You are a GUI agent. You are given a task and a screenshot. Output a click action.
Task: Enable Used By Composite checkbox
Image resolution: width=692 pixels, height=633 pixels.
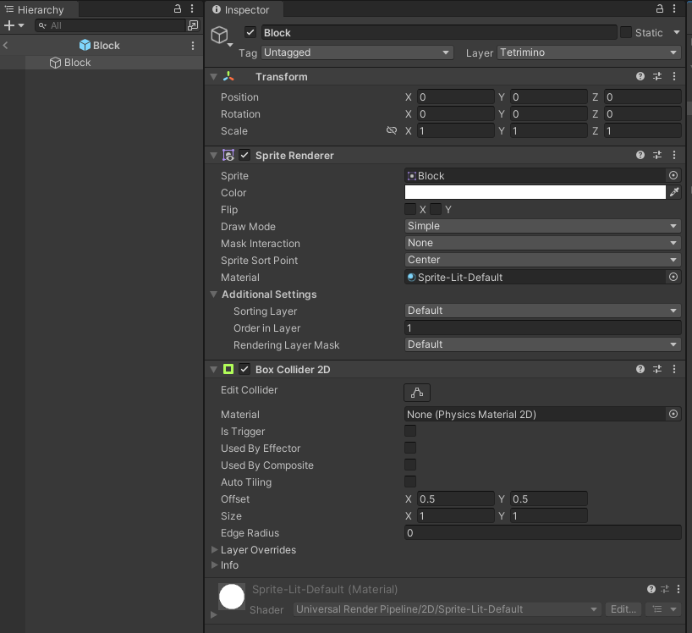click(410, 465)
